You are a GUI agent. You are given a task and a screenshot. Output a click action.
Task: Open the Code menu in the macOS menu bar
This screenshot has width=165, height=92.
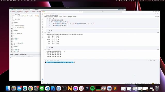click(x=4, y=1)
